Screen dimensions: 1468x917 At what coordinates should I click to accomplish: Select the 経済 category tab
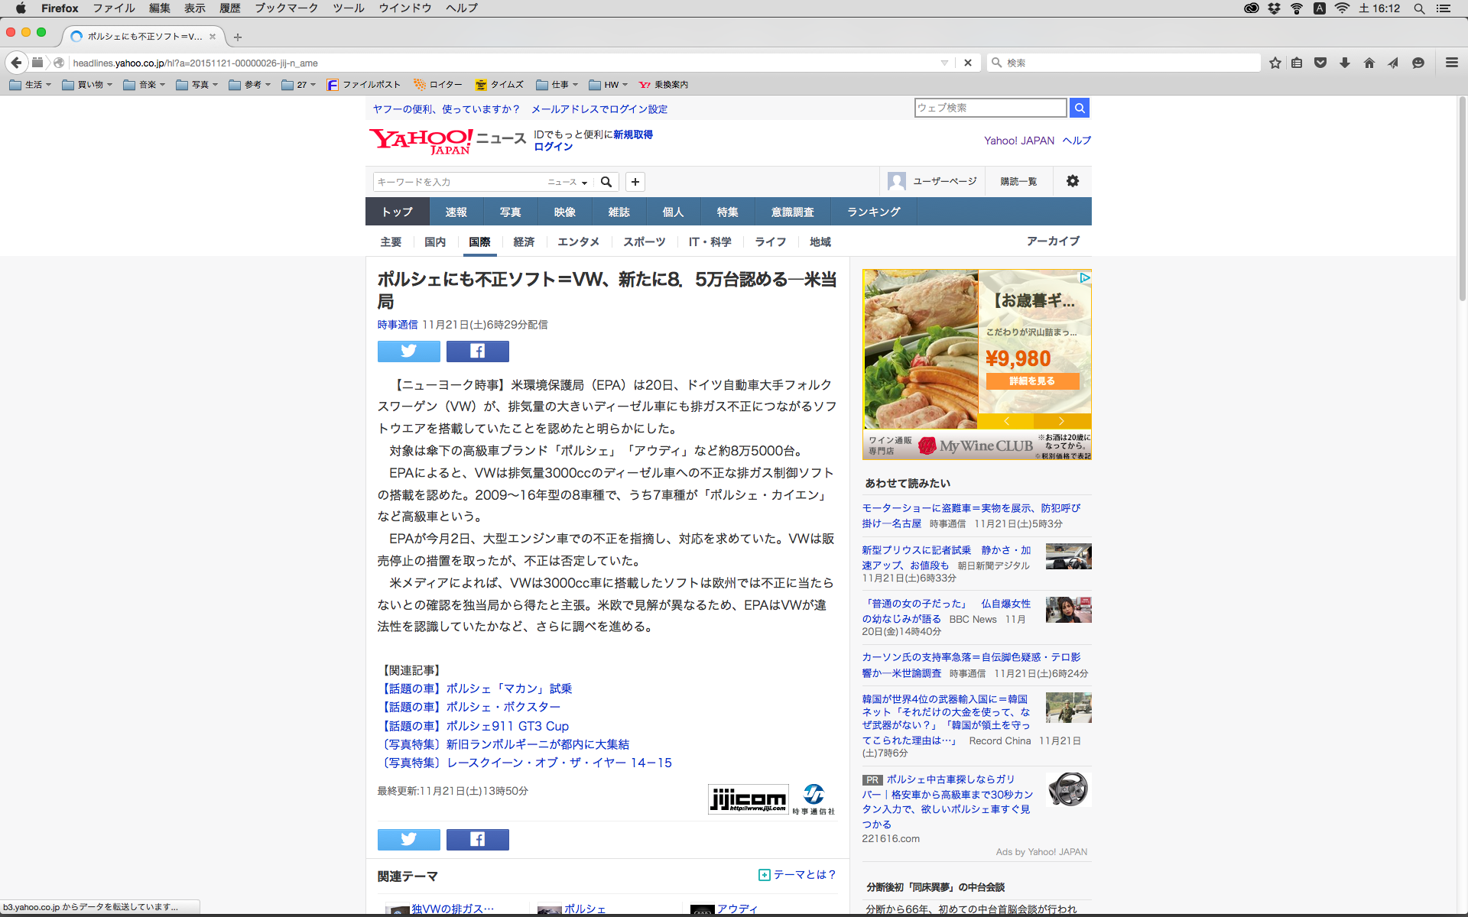[x=524, y=241]
